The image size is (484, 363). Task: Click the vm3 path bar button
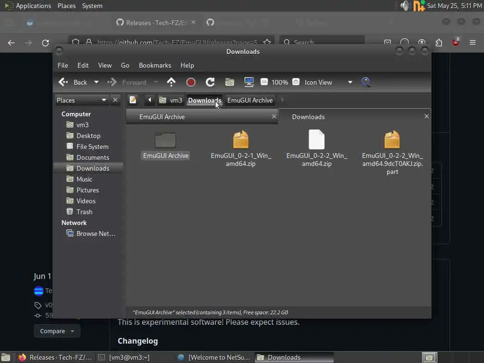coord(171,100)
